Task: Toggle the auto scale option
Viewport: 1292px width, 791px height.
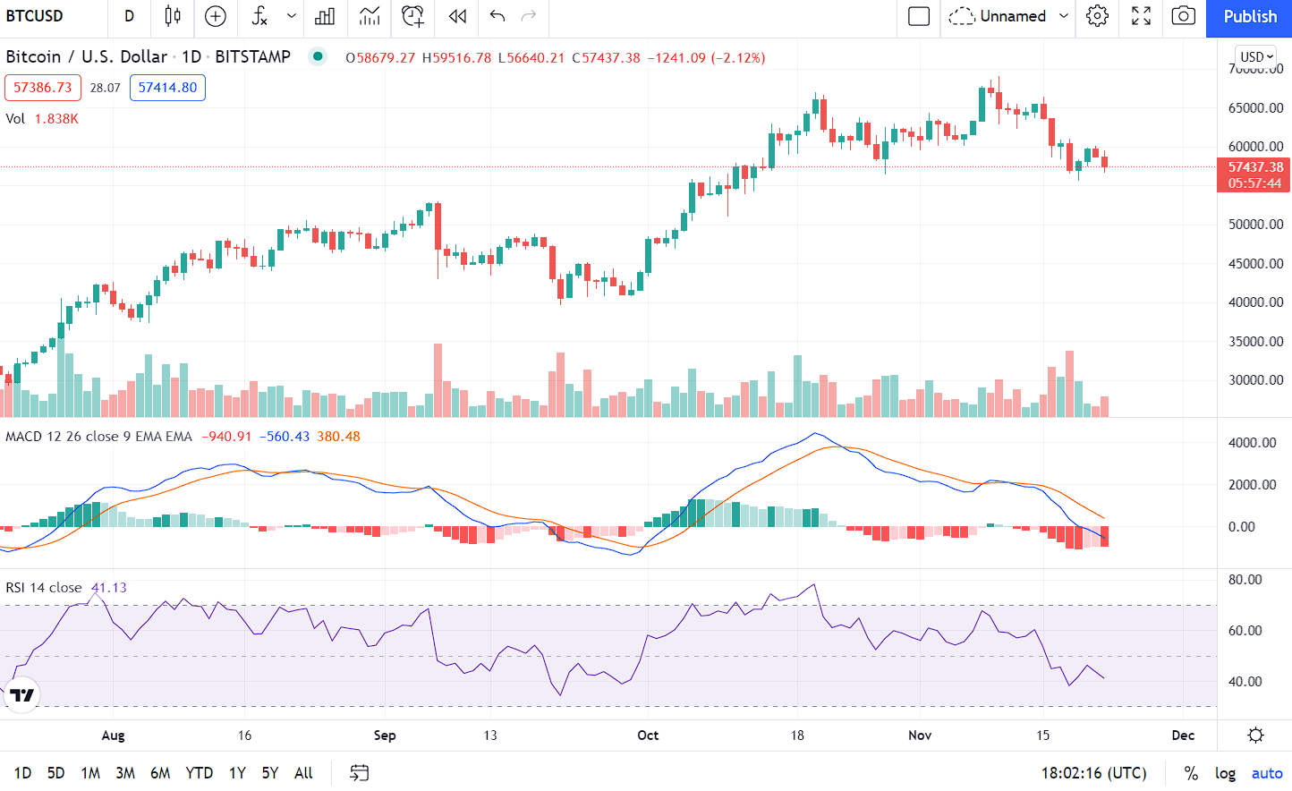Action: click(1267, 773)
